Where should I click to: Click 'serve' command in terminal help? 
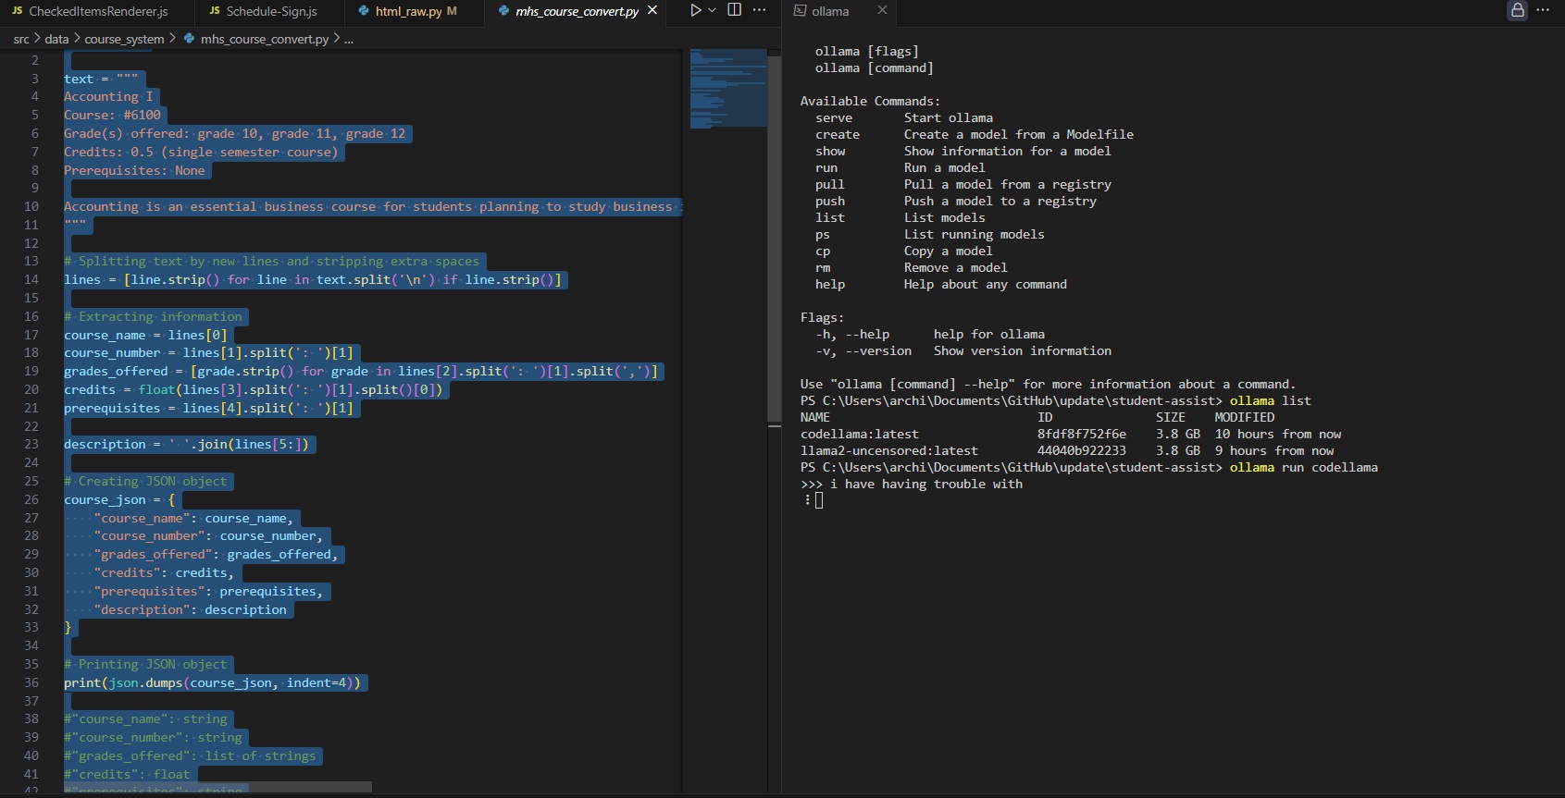tap(834, 117)
